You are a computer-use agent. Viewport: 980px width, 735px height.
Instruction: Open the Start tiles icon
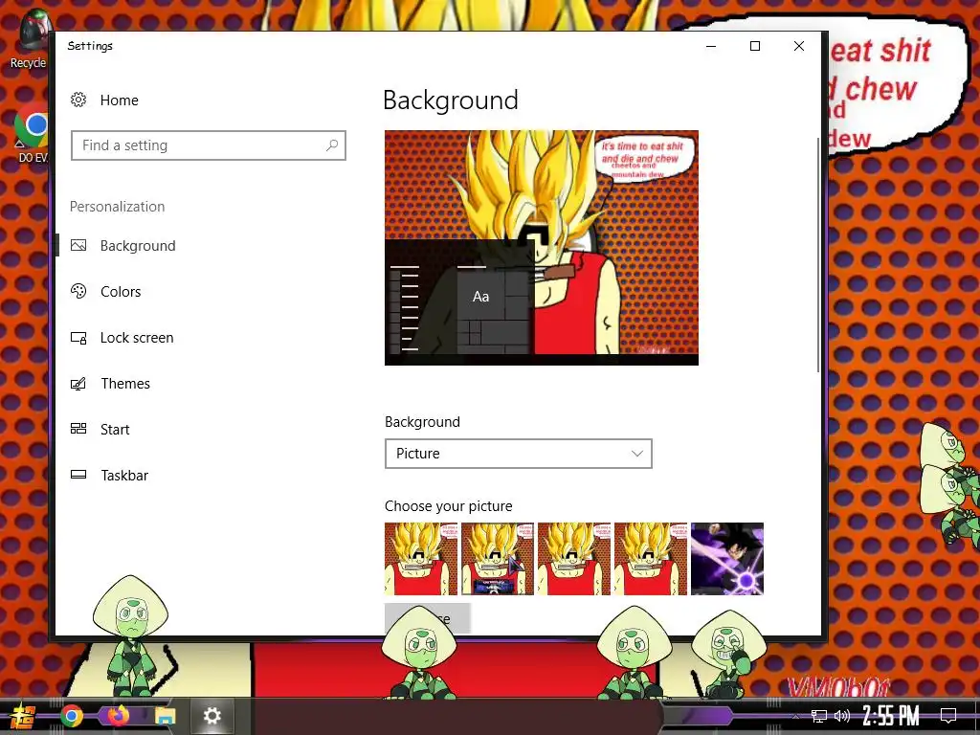(x=78, y=429)
